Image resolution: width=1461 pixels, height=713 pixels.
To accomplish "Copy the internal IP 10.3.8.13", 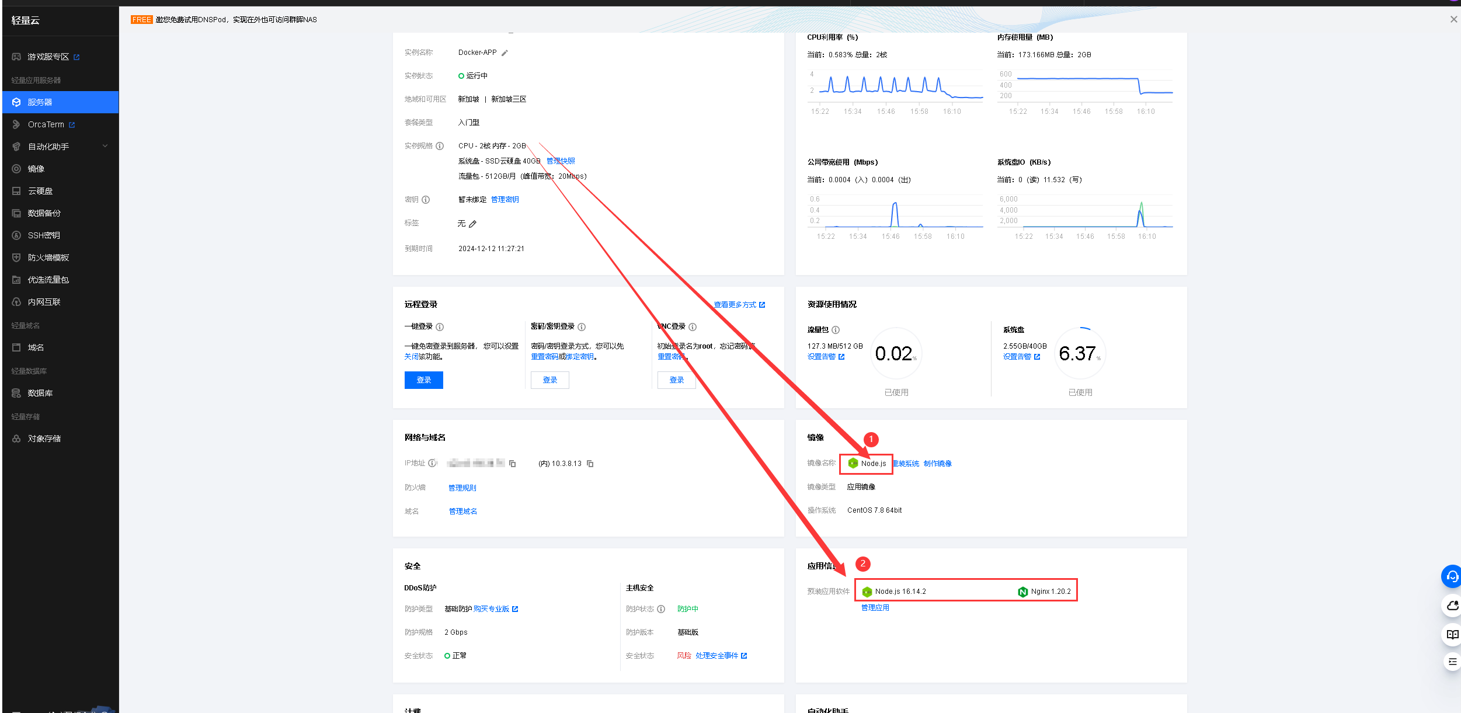I will pyautogui.click(x=590, y=464).
